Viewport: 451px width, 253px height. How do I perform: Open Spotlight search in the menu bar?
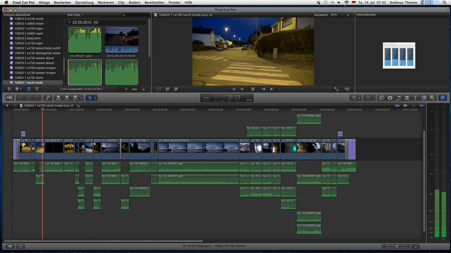coord(444,2)
